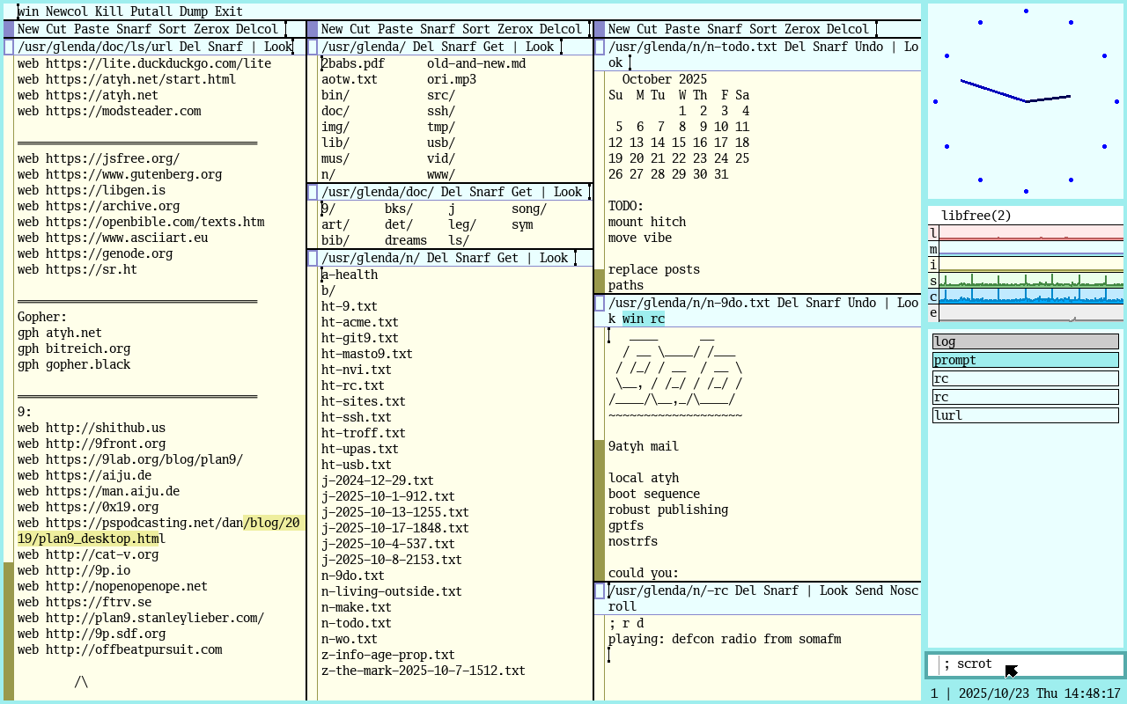Click the layout box of the /usr/glenda/doc/ls/url window
The height and width of the screenshot is (704, 1127).
click(x=9, y=48)
